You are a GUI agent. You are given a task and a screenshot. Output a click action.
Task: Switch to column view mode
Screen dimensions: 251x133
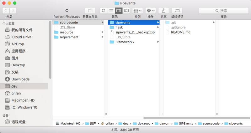(119, 11)
